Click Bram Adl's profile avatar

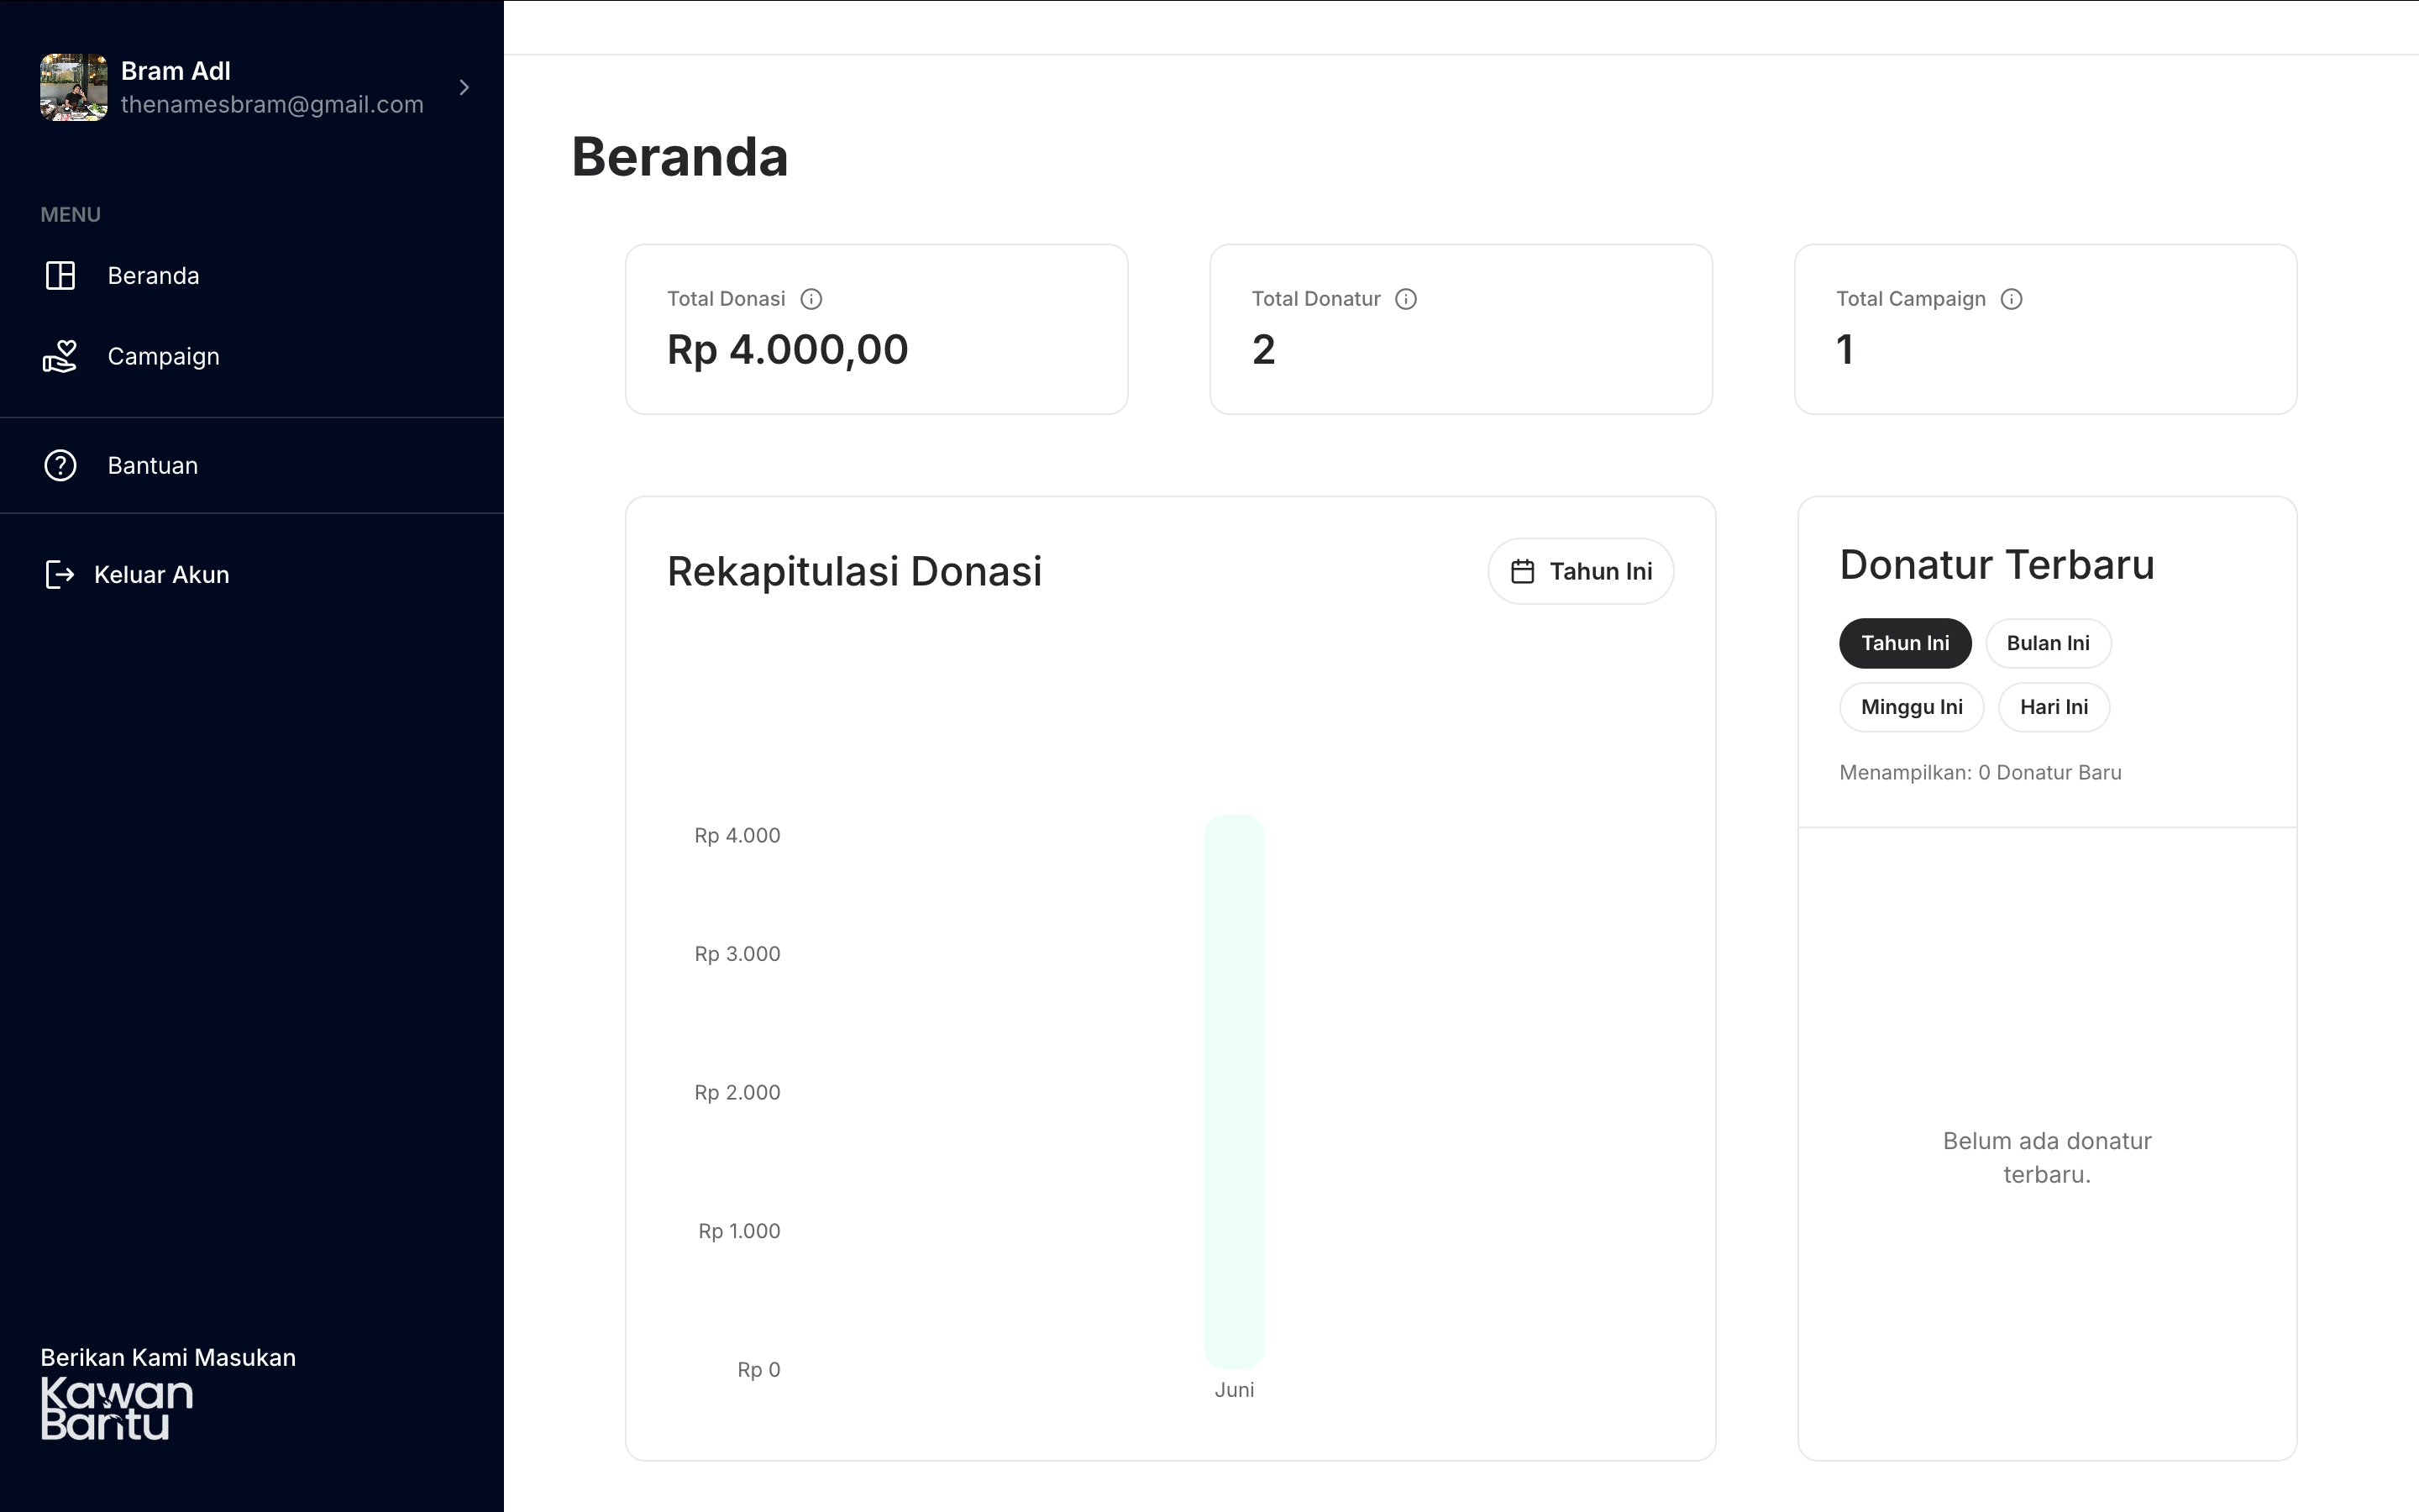[x=74, y=88]
